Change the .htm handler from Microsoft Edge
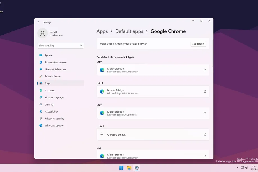This screenshot has width=258, height=172. tap(153, 70)
